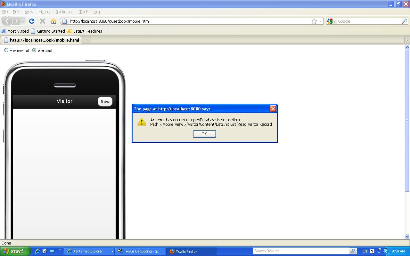Click the Reload page icon
This screenshot has width=410, height=256.
(31, 21)
